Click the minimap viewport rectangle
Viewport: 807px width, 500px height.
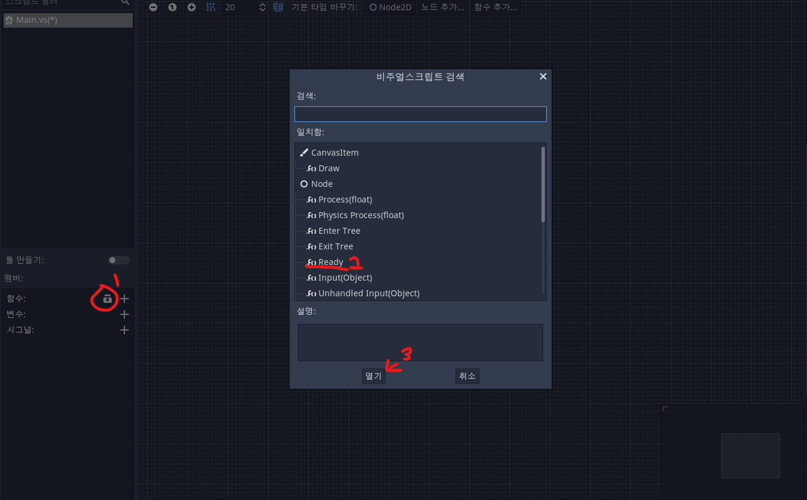click(x=751, y=456)
